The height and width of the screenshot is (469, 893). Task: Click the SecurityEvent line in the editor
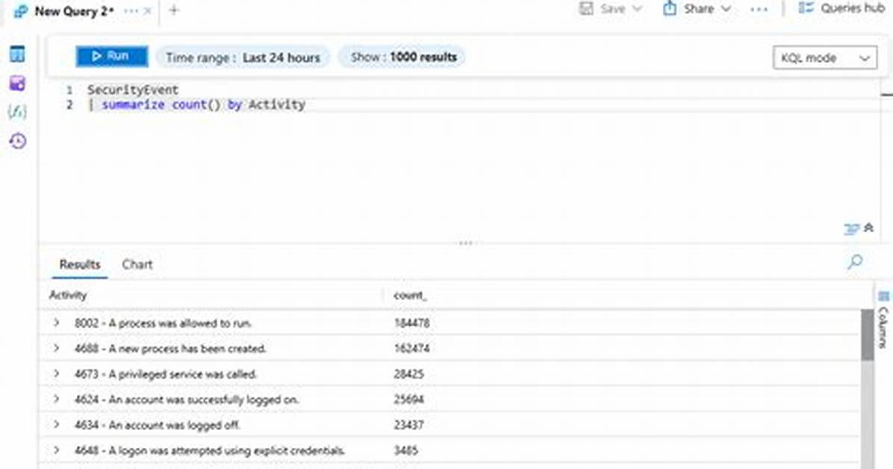pyautogui.click(x=133, y=90)
